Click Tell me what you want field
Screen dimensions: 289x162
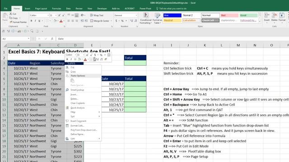tap(172, 9)
